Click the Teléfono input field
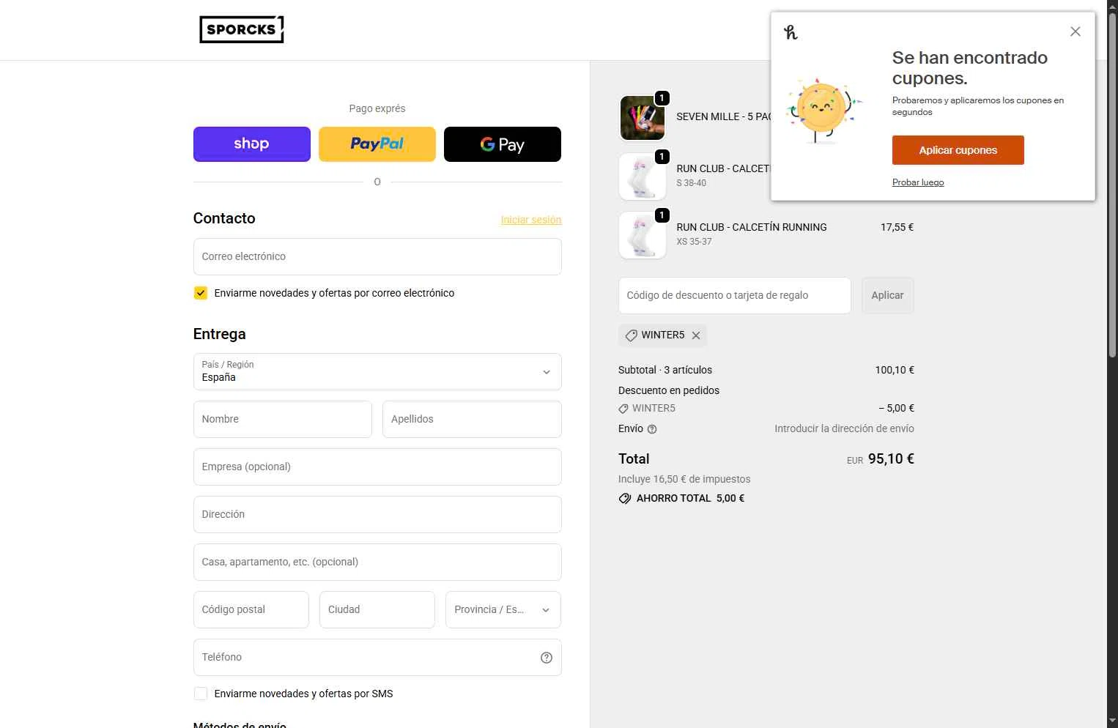This screenshot has height=728, width=1118. tap(377, 657)
